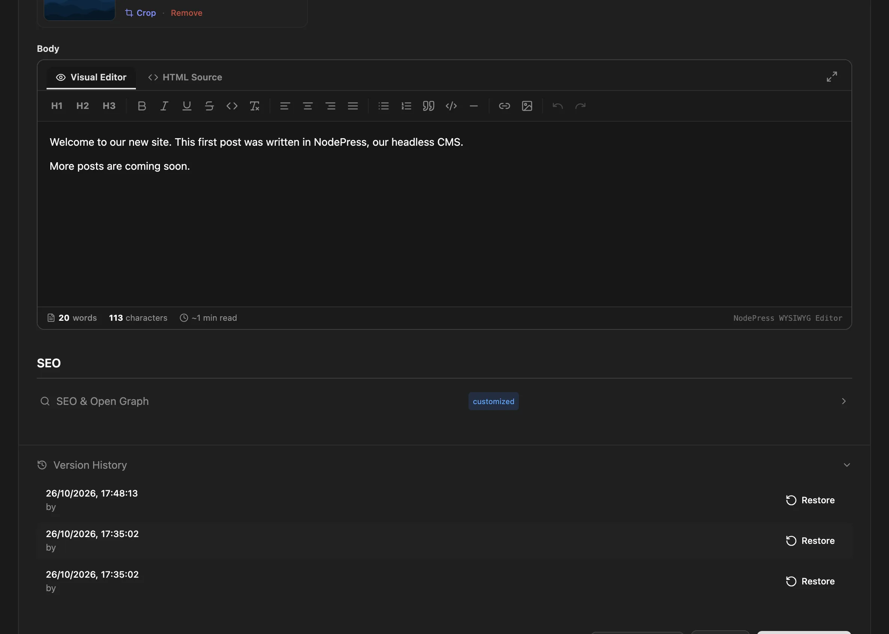Switch to Visual Editor tab
Image resolution: width=889 pixels, height=634 pixels.
(x=91, y=77)
